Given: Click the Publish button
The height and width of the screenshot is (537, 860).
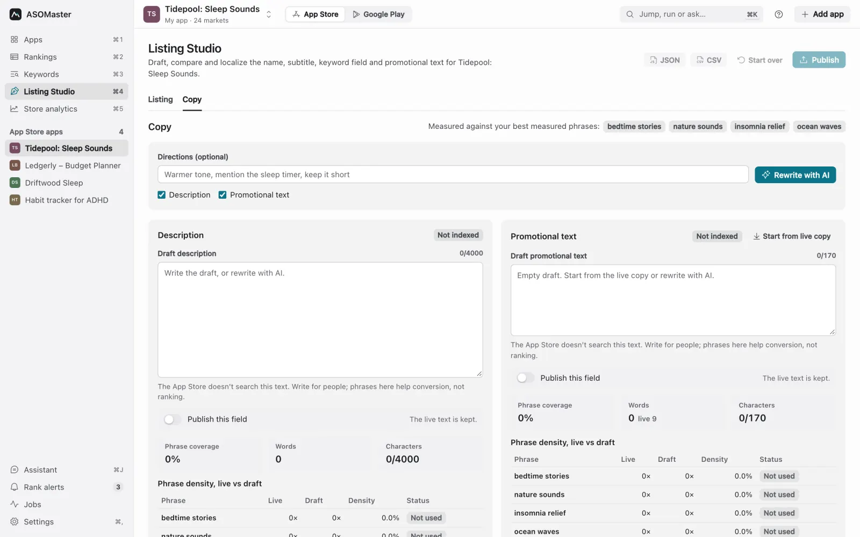Looking at the screenshot, I should 819,60.
